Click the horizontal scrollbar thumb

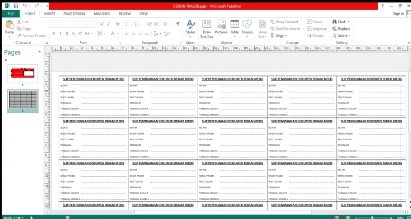223,212
